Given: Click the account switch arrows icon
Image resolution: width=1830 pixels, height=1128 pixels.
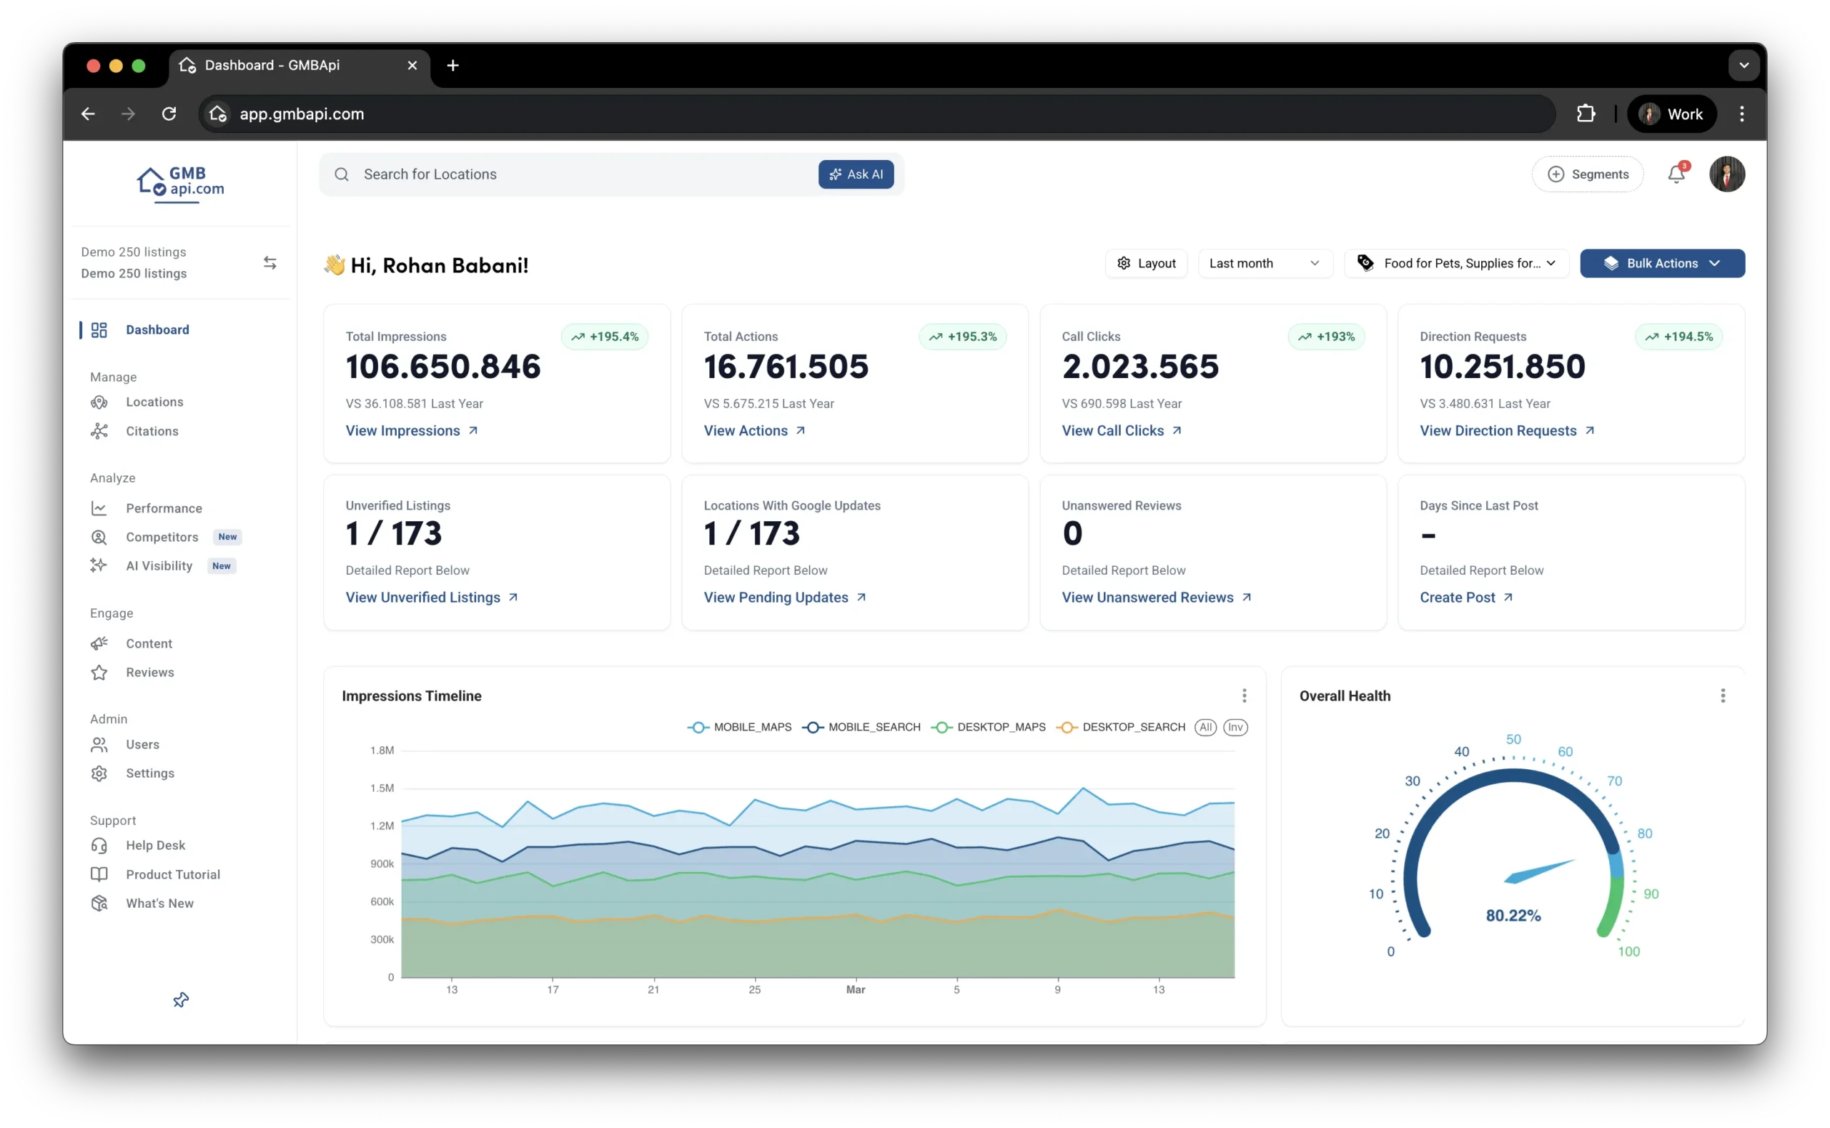Looking at the screenshot, I should [270, 262].
